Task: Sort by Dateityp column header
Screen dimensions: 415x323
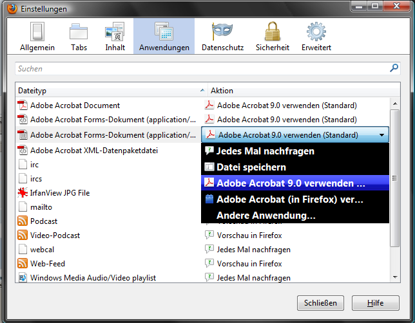Action: [111, 91]
